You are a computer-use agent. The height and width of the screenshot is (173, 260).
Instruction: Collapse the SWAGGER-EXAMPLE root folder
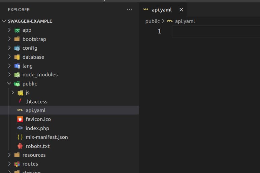click(4, 21)
